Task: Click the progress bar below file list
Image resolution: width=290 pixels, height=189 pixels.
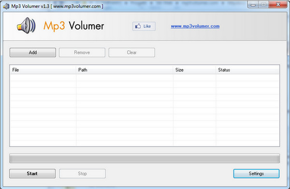Action: (x=145, y=158)
